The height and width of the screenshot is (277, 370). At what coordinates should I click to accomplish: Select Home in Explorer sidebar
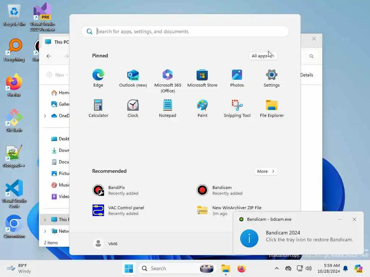pyautogui.click(x=60, y=93)
